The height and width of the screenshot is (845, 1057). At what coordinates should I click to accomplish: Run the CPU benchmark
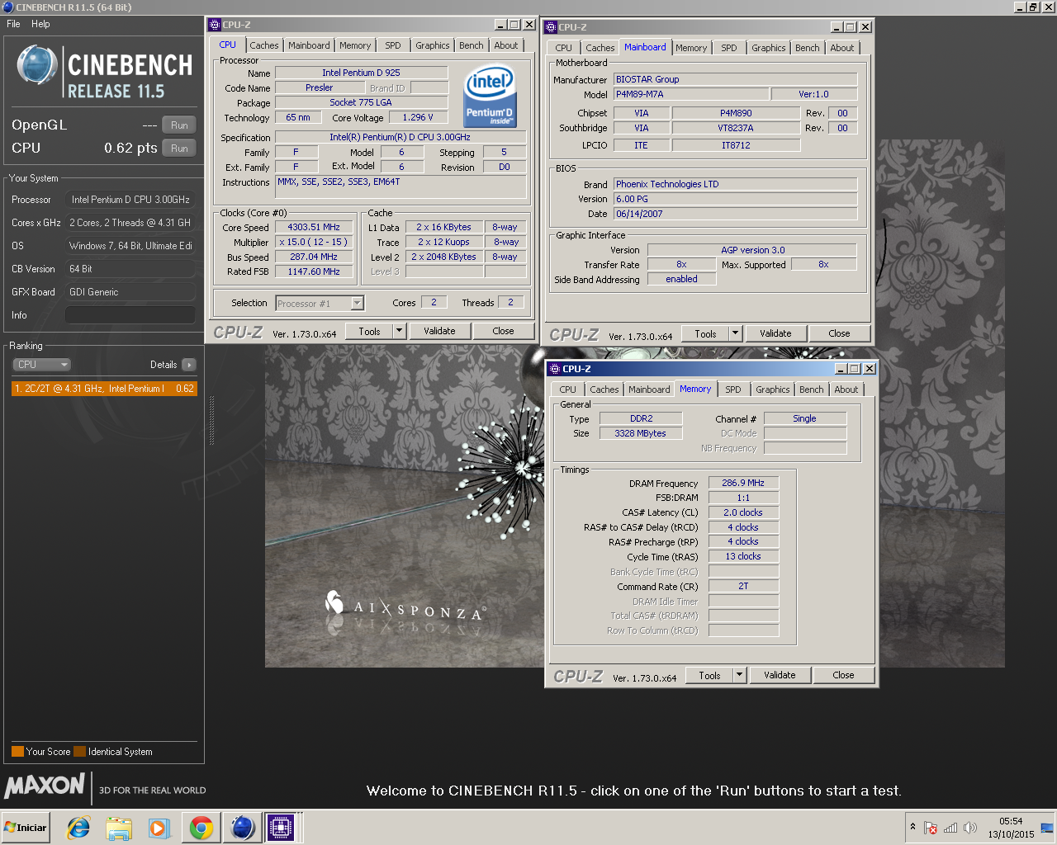pyautogui.click(x=179, y=149)
